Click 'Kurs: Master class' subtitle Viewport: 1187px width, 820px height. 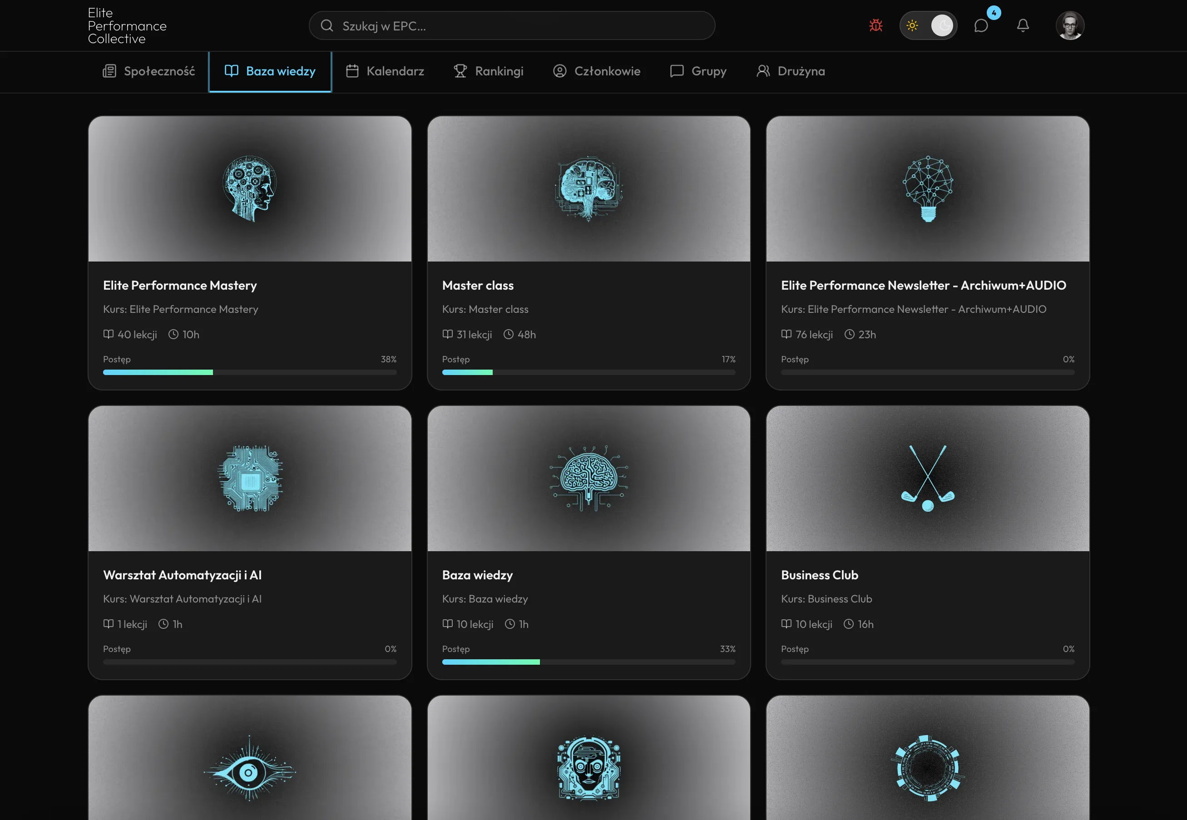(485, 309)
